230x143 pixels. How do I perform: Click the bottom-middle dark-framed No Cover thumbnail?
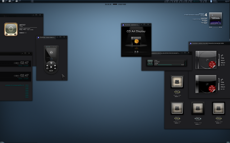coord(198,108)
